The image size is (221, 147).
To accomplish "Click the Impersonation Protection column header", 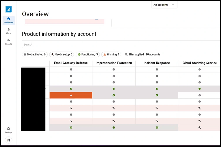I will pos(114,63).
